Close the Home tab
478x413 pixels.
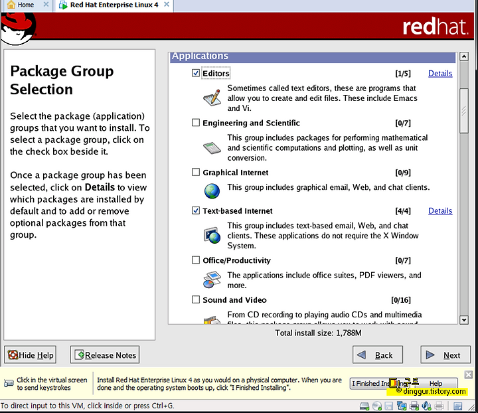(46, 5)
